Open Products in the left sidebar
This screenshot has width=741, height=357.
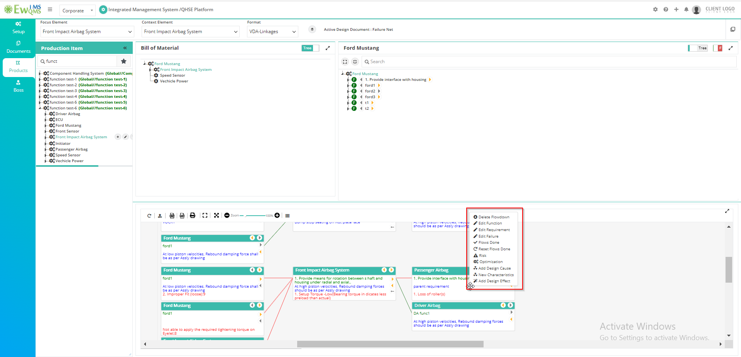tap(18, 67)
